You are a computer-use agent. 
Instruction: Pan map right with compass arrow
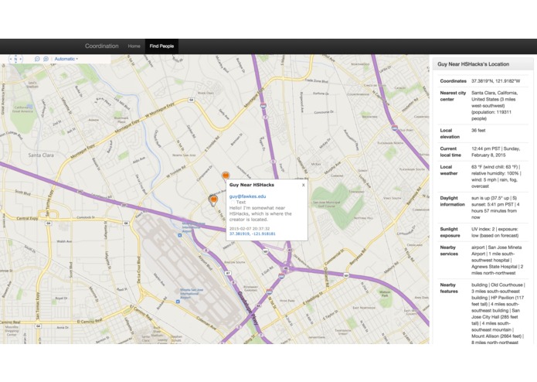click(x=21, y=59)
